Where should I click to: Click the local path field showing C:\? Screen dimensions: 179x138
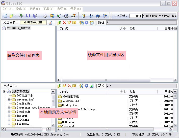click(x=141, y=86)
